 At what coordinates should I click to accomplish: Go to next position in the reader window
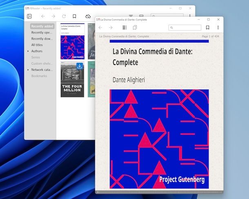(111, 28)
